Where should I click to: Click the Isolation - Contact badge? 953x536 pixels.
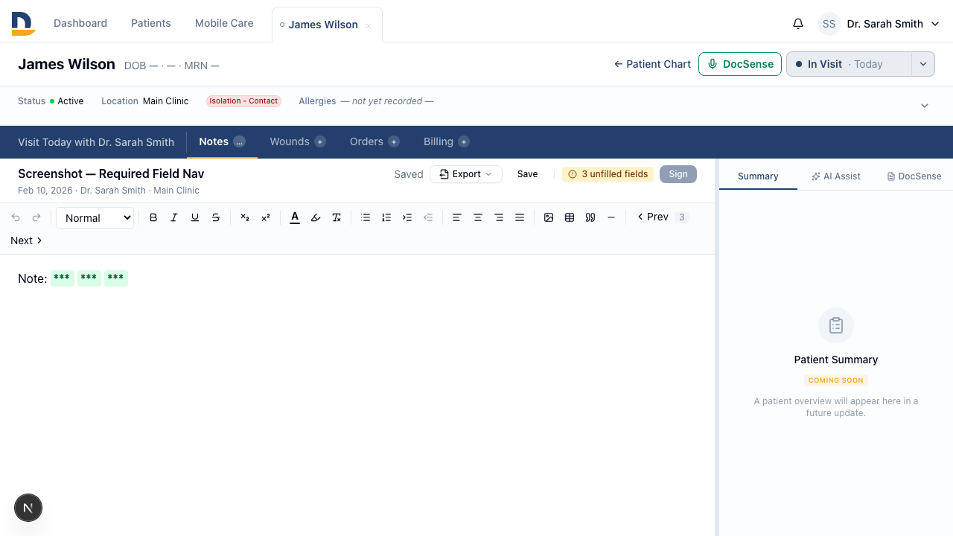[243, 101]
